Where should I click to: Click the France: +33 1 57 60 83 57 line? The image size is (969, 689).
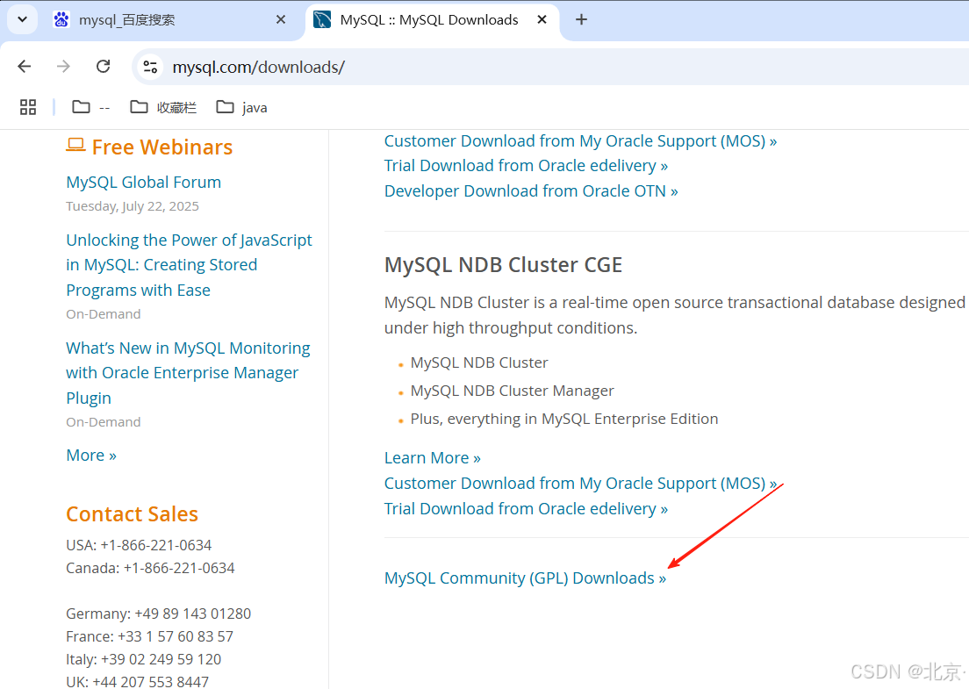coord(149,636)
